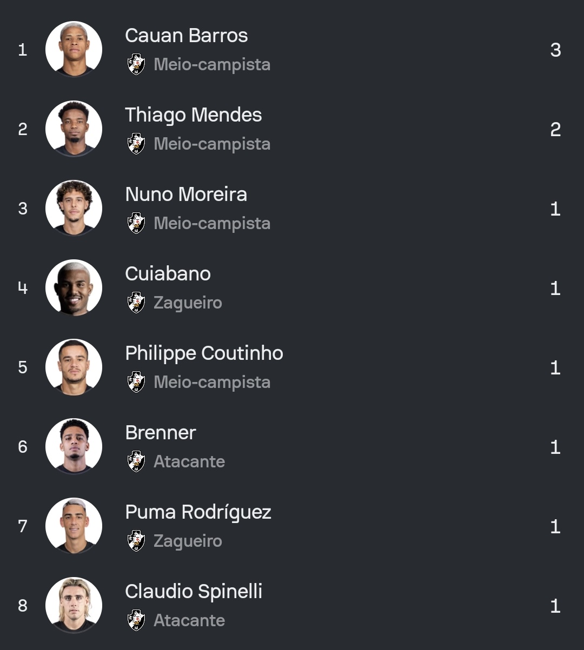This screenshot has height=650, width=584.
Task: Click the club crest under Nuno Moreira
Action: (136, 223)
